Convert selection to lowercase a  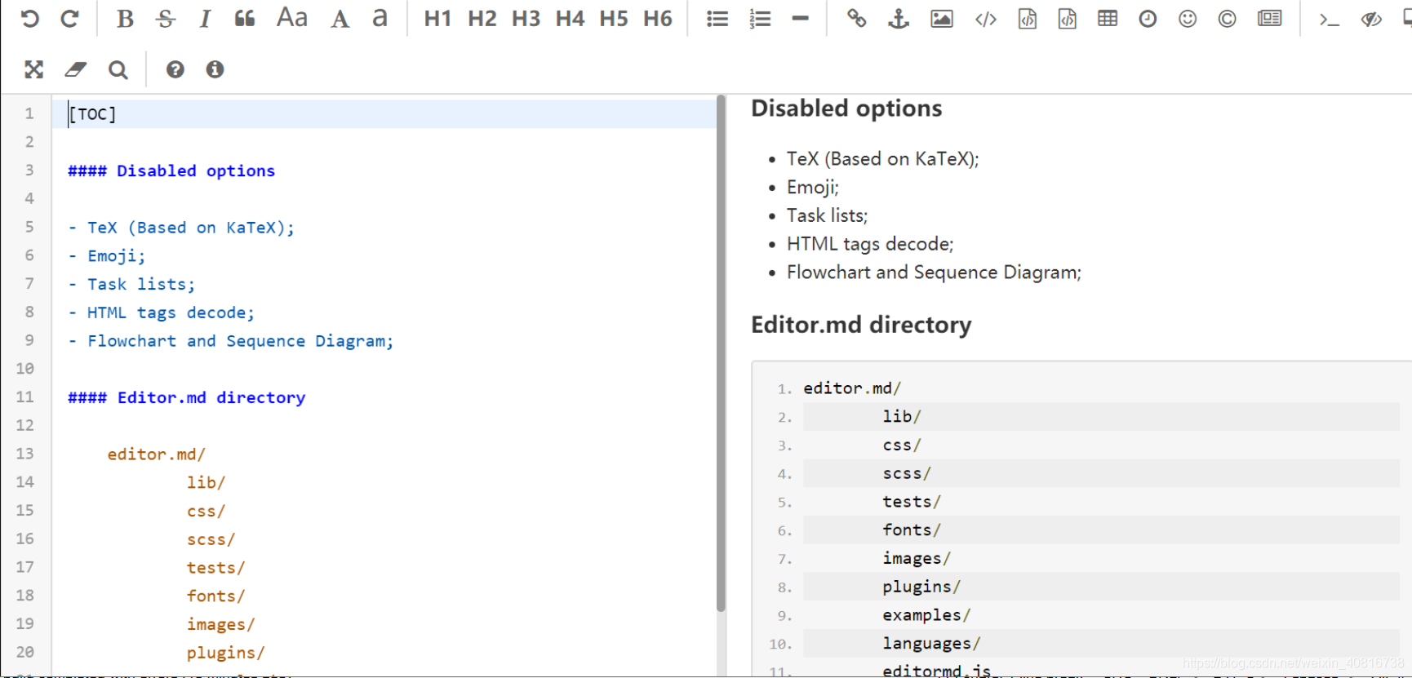click(x=380, y=18)
